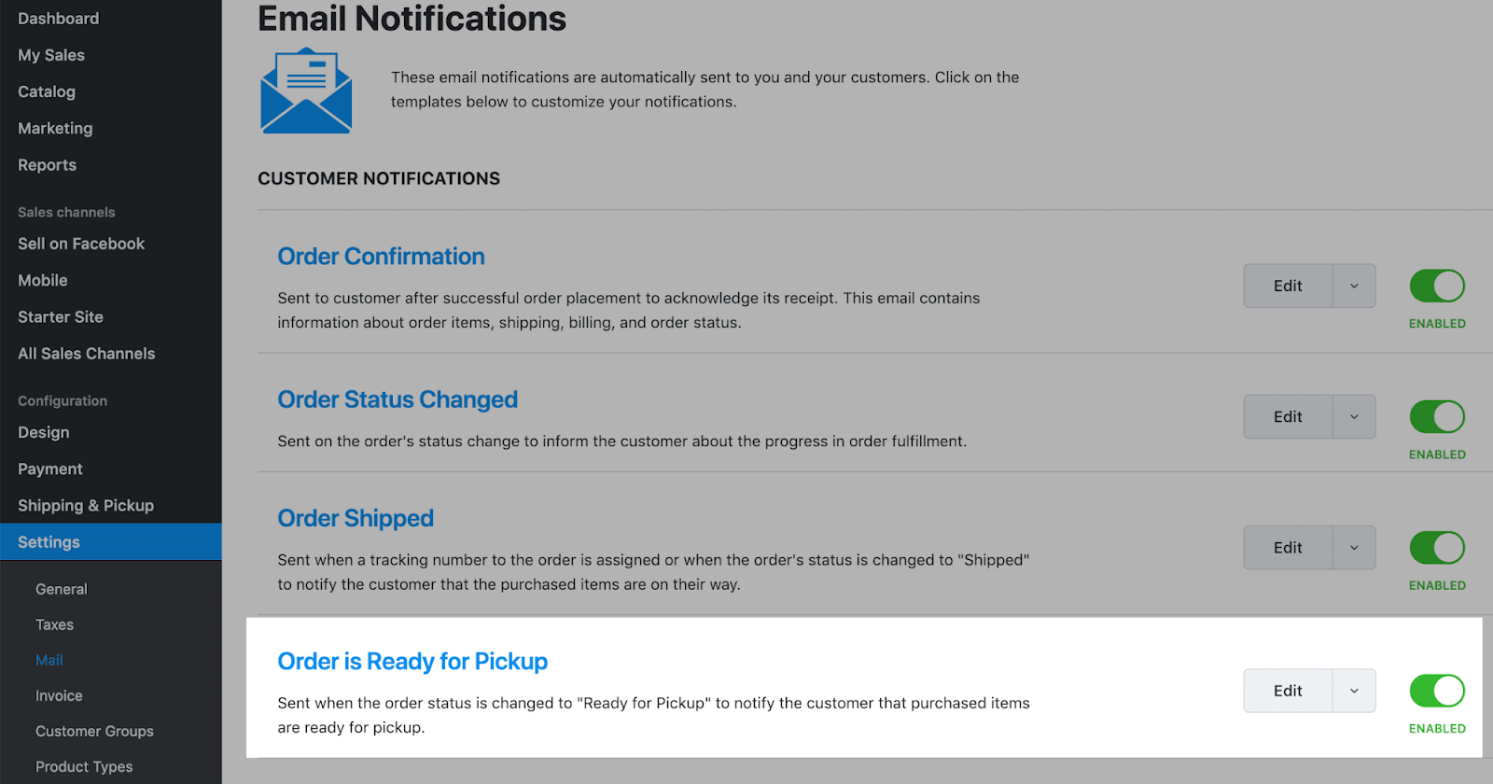
Task: Open the Taxes settings subsection
Action: coord(54,624)
